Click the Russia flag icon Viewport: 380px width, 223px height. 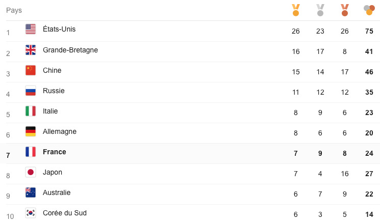point(31,91)
